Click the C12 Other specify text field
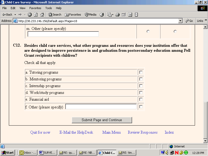The width and height of the screenshot is (208, 156). click(101, 107)
